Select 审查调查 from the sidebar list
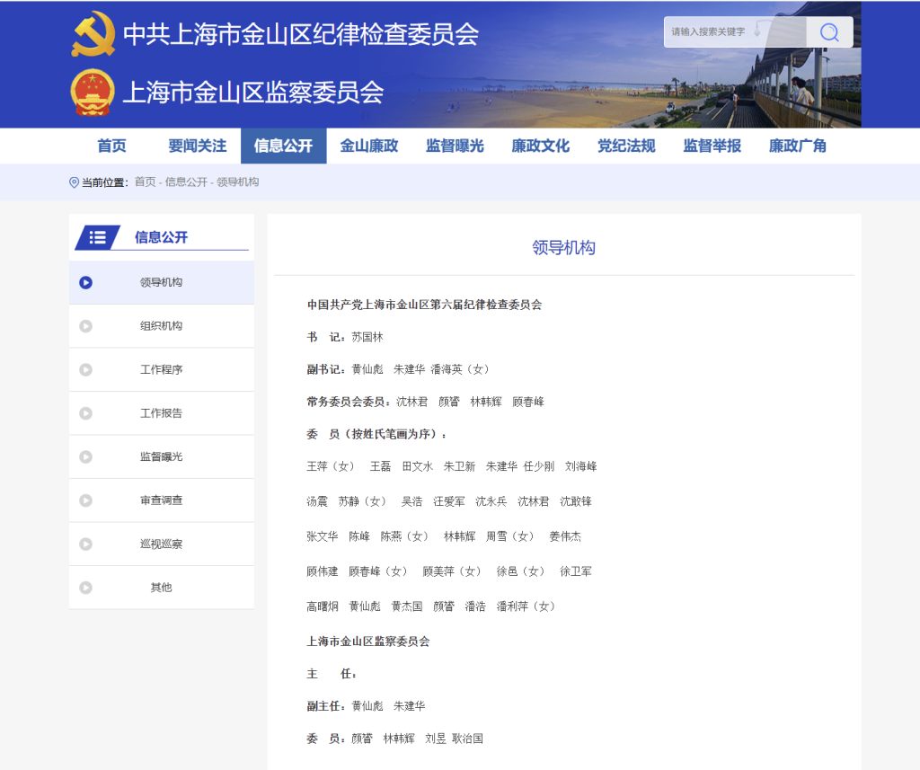 (161, 500)
